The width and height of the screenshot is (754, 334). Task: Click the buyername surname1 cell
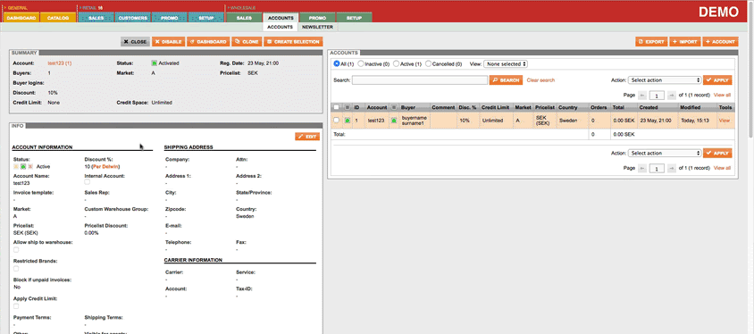[x=414, y=121]
